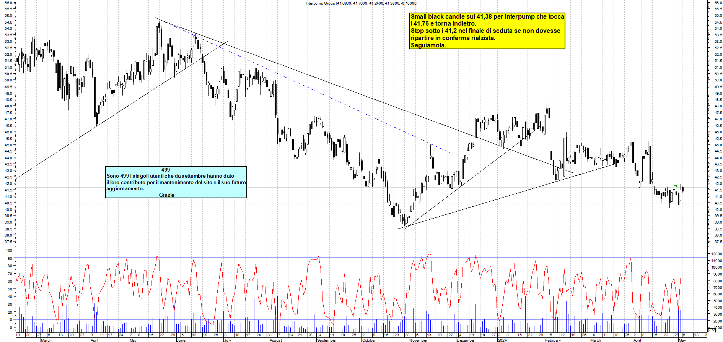Click the 'October' month label
The height and width of the screenshot is (342, 723).
[x=369, y=340]
